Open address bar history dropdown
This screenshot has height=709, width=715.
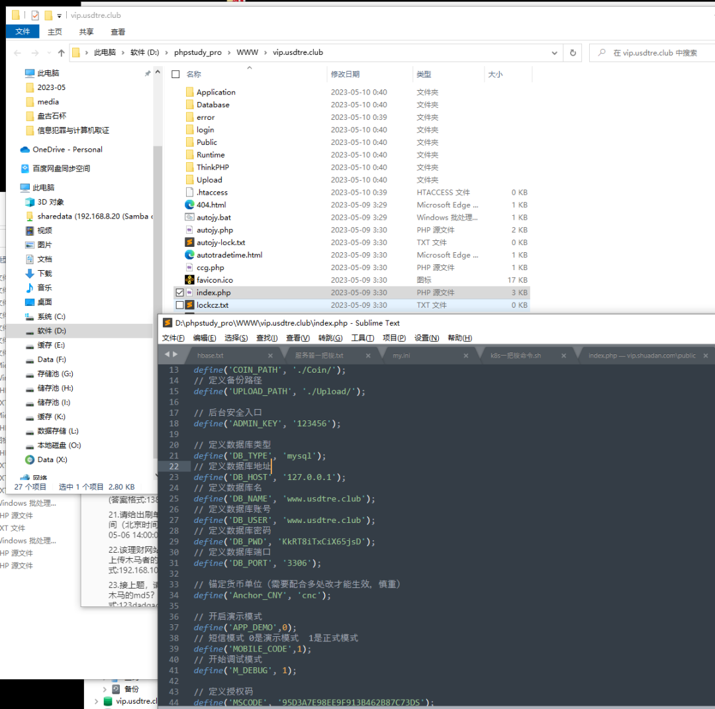[x=555, y=53]
